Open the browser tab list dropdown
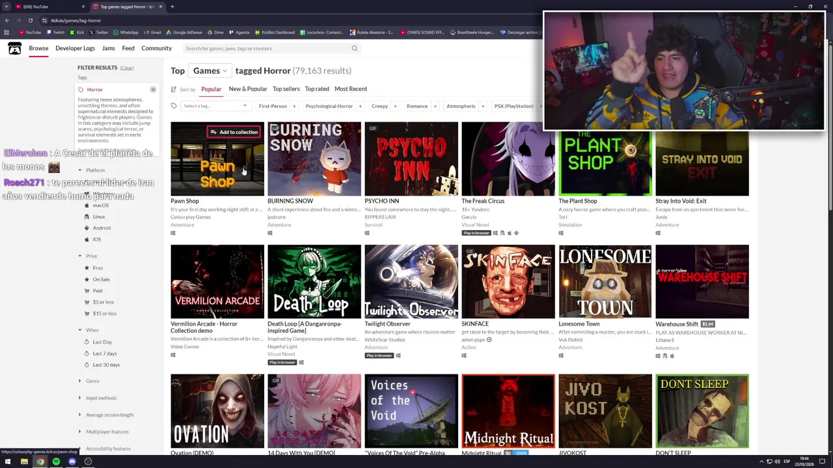Screen dimensions: 833x468 7,6
